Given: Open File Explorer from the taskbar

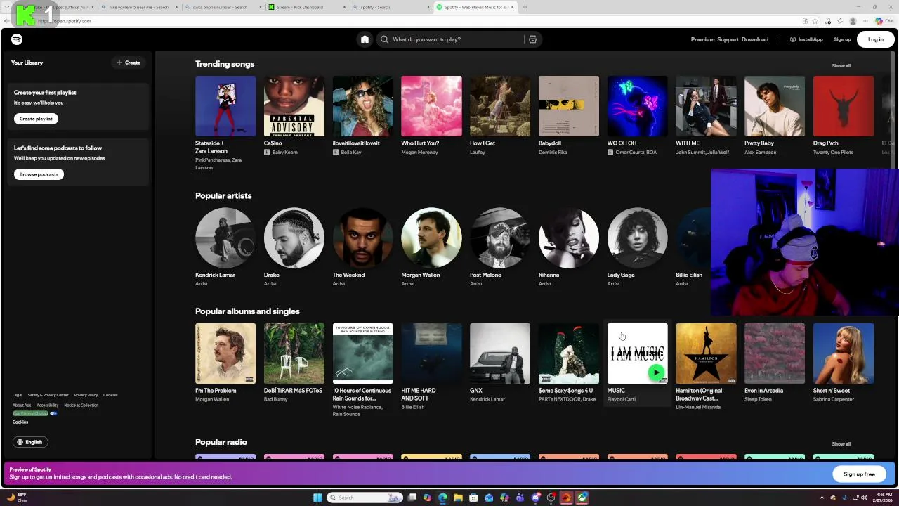Looking at the screenshot, I should [x=458, y=498].
